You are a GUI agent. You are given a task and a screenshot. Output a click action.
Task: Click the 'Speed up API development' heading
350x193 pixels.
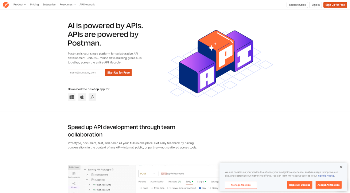point(121,131)
